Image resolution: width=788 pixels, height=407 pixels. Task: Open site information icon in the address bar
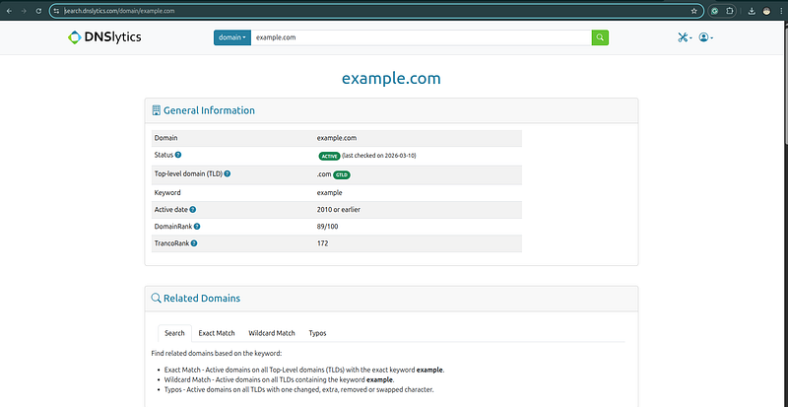pos(57,11)
